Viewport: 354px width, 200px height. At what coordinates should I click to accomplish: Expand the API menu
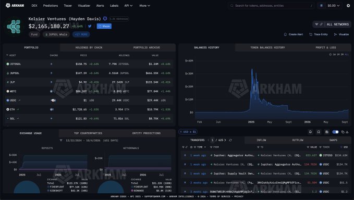tap(128, 6)
